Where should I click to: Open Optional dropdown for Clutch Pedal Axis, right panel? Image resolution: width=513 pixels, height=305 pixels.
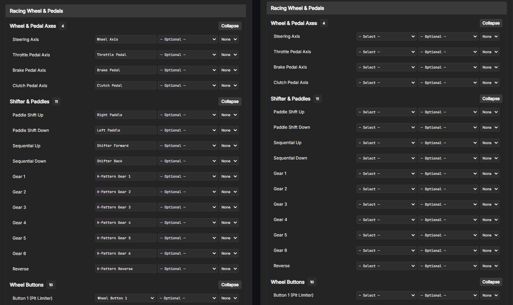tap(448, 83)
